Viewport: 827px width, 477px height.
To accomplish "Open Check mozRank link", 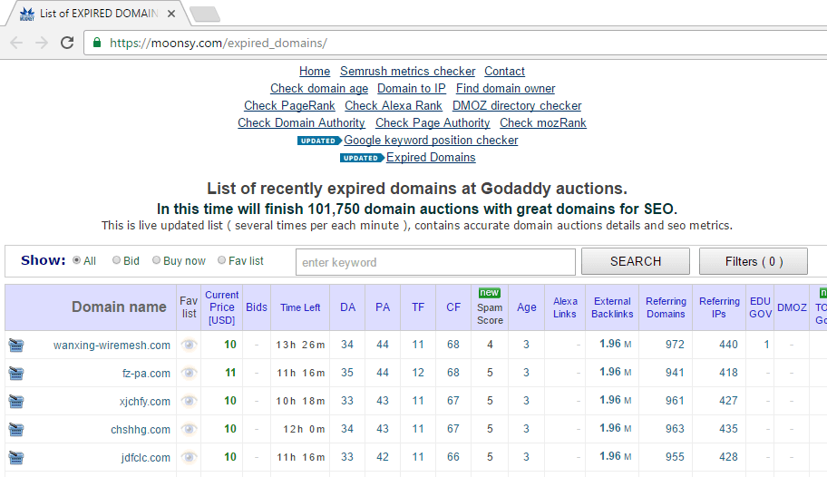I will click(x=543, y=123).
